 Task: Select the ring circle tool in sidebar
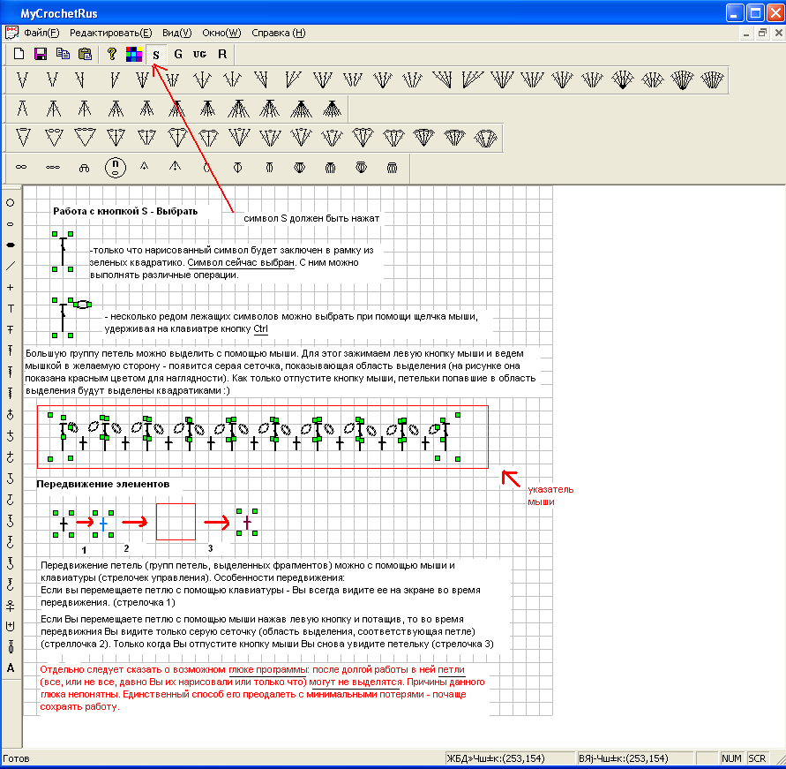(x=10, y=203)
